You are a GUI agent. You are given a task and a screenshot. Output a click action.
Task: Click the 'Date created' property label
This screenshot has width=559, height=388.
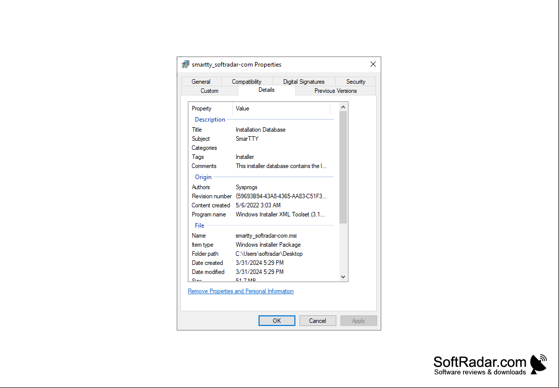208,263
